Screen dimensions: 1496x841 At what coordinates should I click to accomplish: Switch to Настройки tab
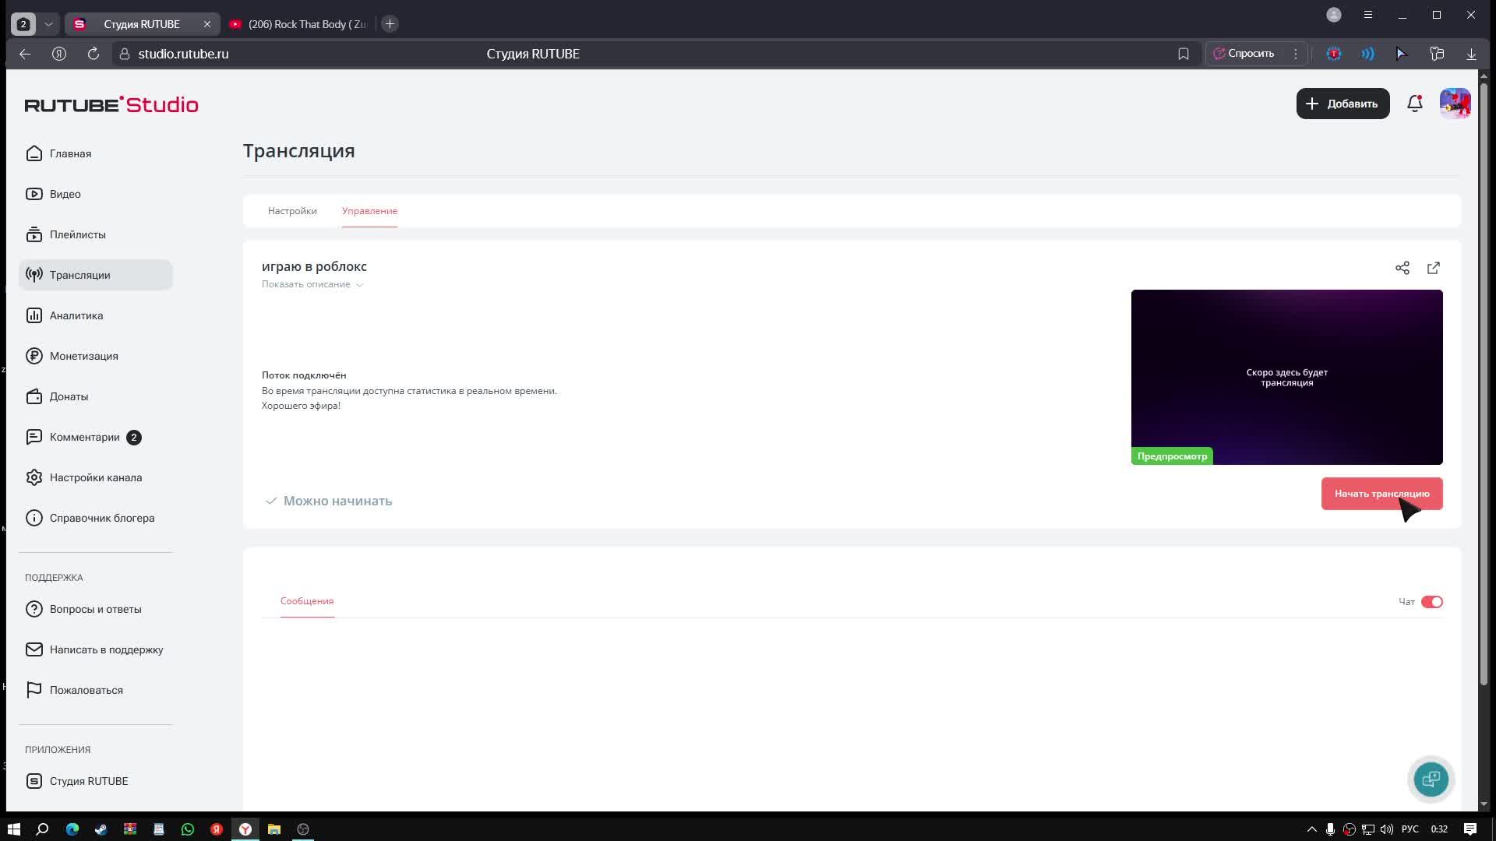(x=292, y=211)
